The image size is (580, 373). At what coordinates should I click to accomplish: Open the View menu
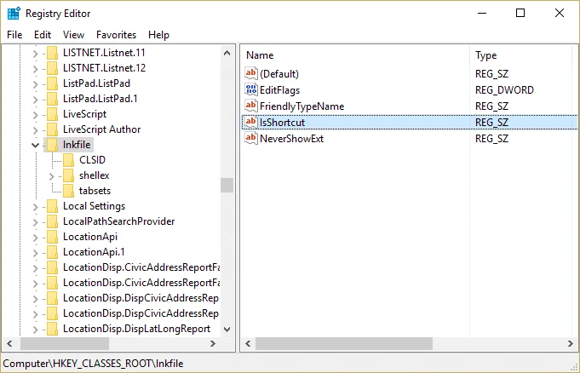(x=73, y=35)
